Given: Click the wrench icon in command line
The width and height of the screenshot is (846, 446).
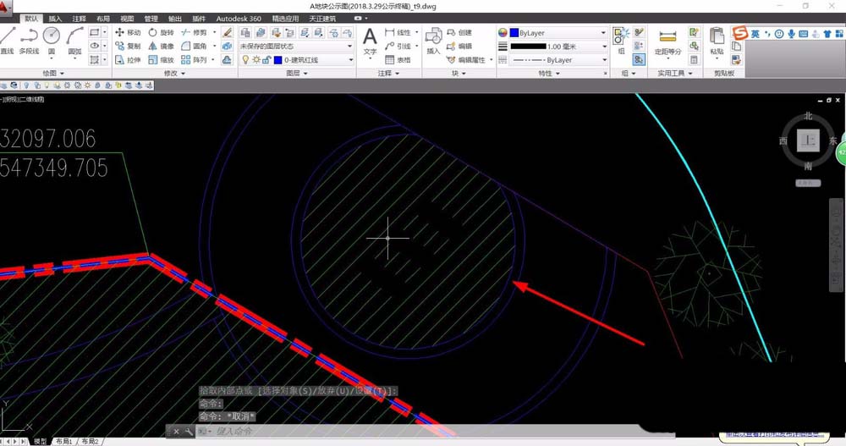Looking at the screenshot, I should (189, 431).
